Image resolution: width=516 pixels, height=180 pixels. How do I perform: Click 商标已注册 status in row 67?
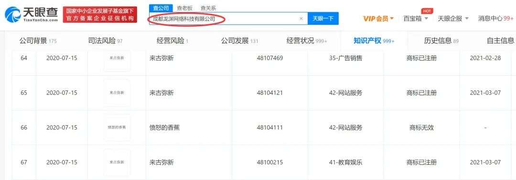coord(421,162)
